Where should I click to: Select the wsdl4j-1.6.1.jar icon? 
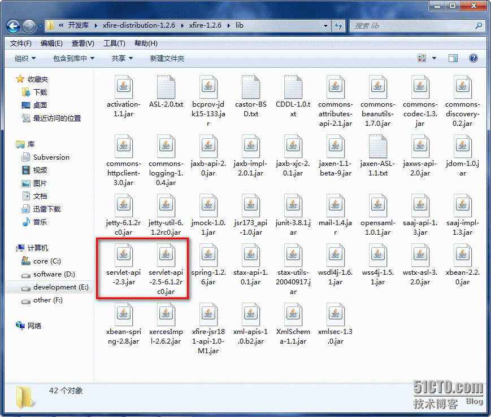coord(336,255)
